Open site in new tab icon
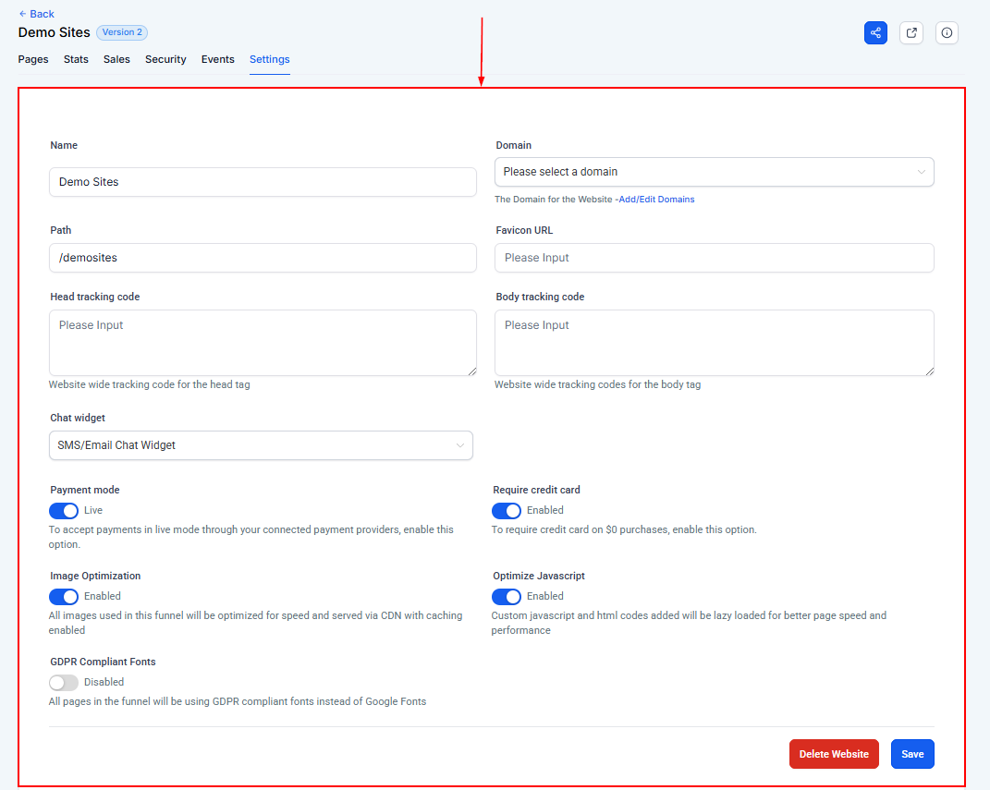The height and width of the screenshot is (790, 990). pyautogui.click(x=911, y=32)
